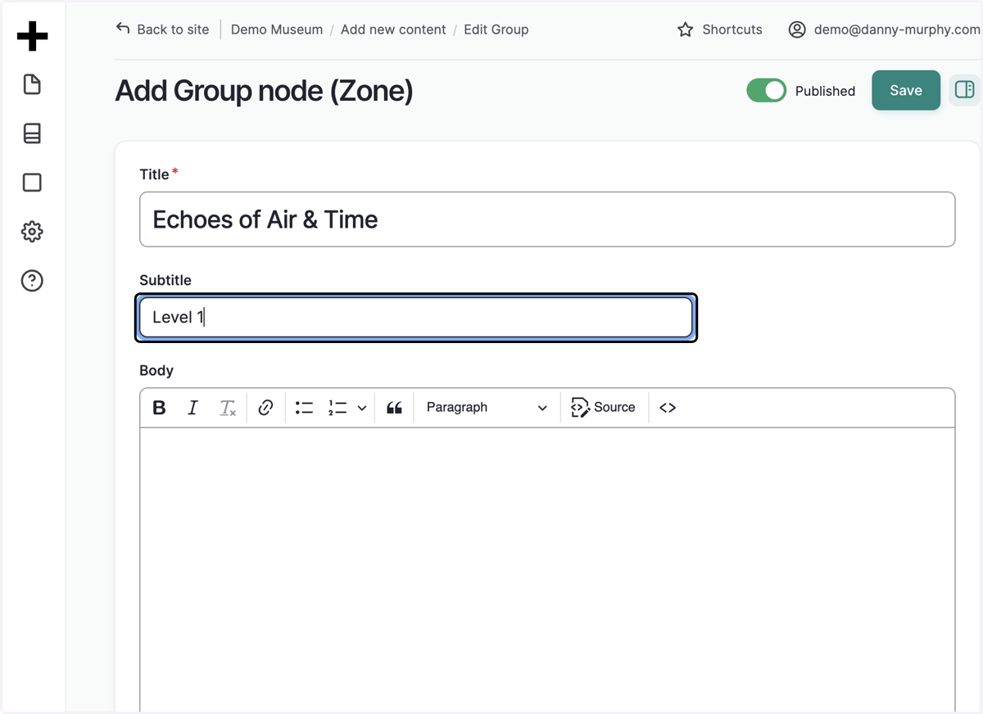Open the Content page icon in the sidebar
The height and width of the screenshot is (714, 983).
point(32,84)
